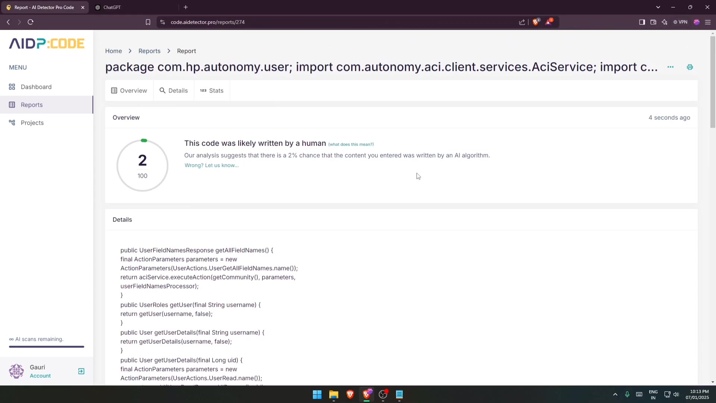Click the report title heading text

(x=381, y=67)
